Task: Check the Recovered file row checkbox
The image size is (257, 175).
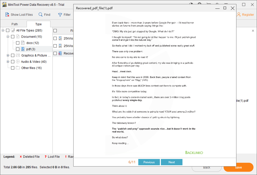Action: point(55,53)
